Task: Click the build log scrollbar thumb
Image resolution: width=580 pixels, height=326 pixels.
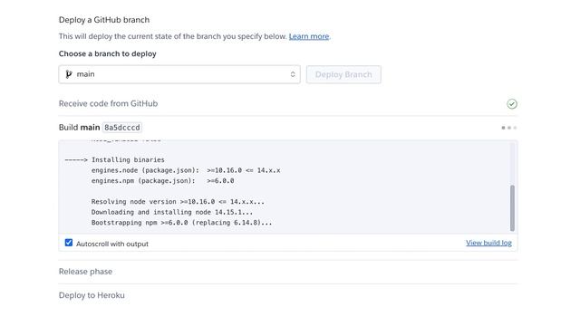Action: click(512, 207)
